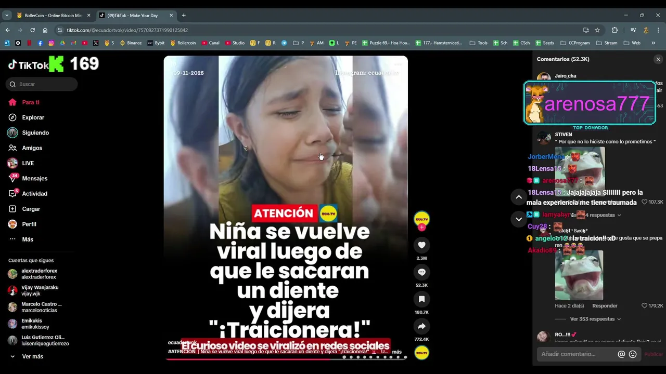Open the browser extensions menu

click(614, 30)
